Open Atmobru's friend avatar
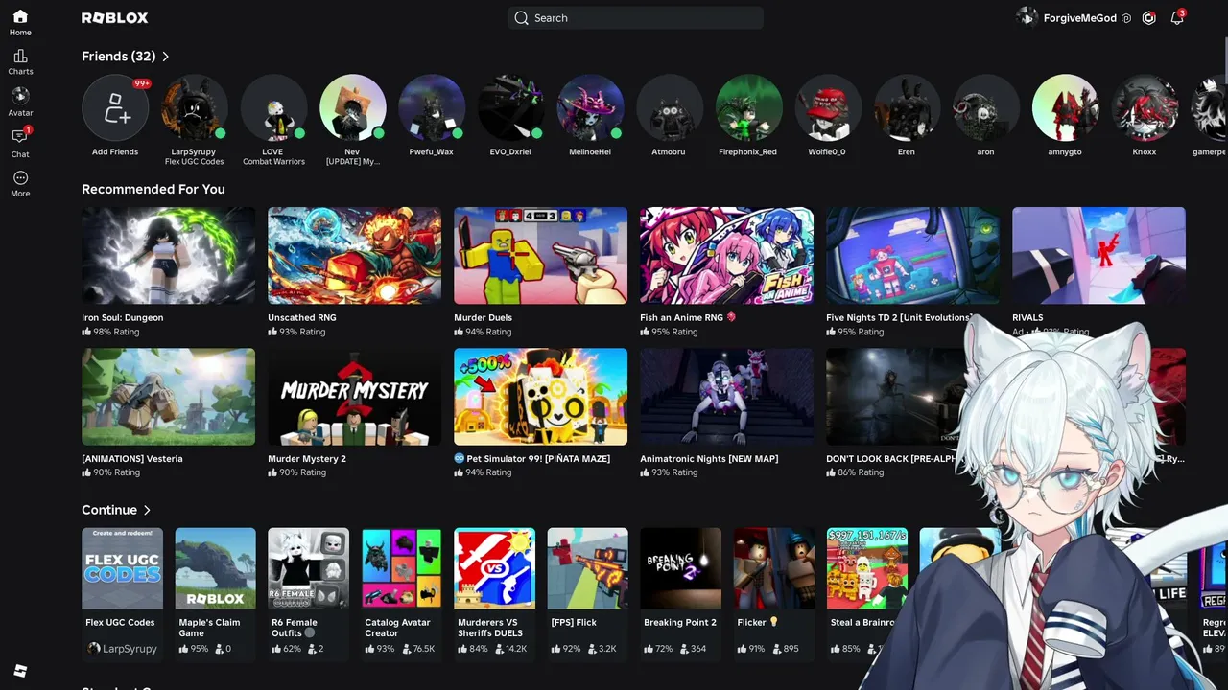 [669, 107]
